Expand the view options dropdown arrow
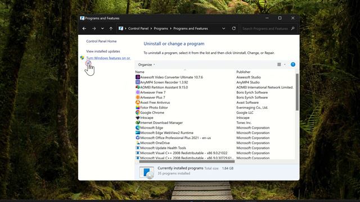The height and width of the screenshot is (202, 360). [285, 65]
